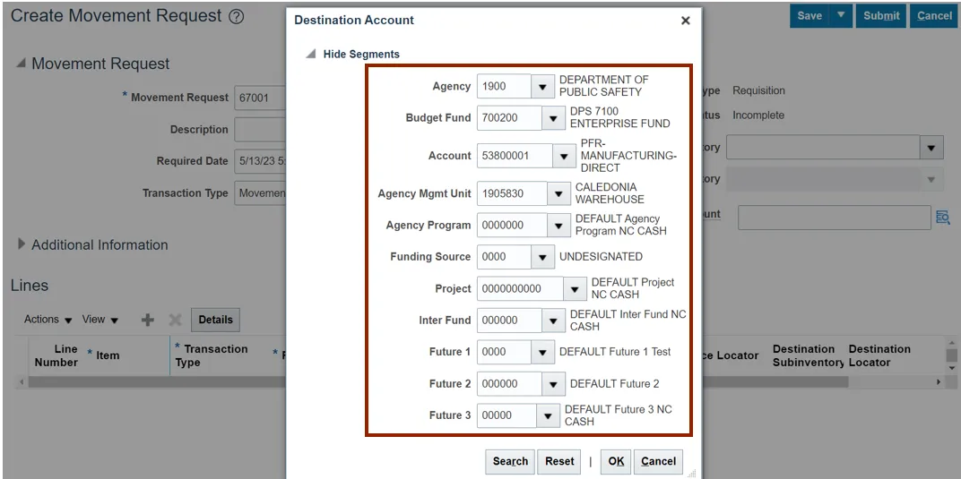Click the OK button in the dialog

(616, 462)
